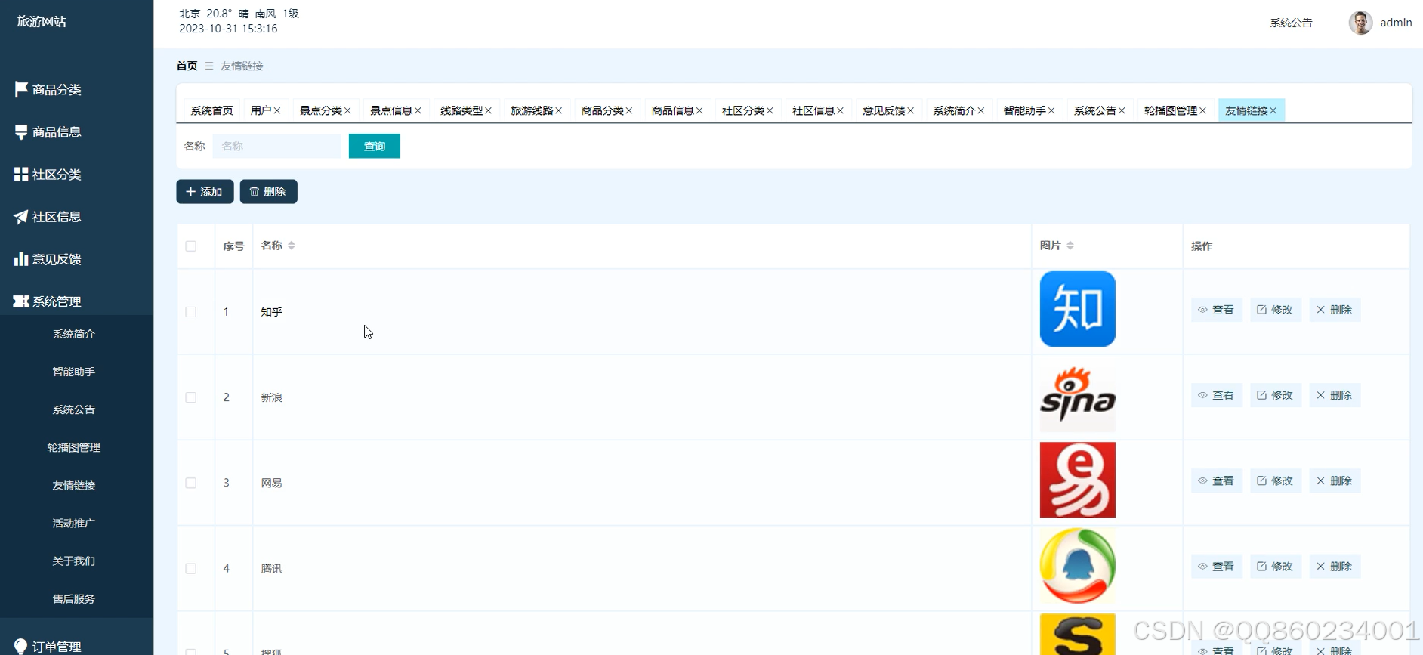Image resolution: width=1423 pixels, height=655 pixels.
Task: Click 删除 for the 网易 row
Action: 1335,480
